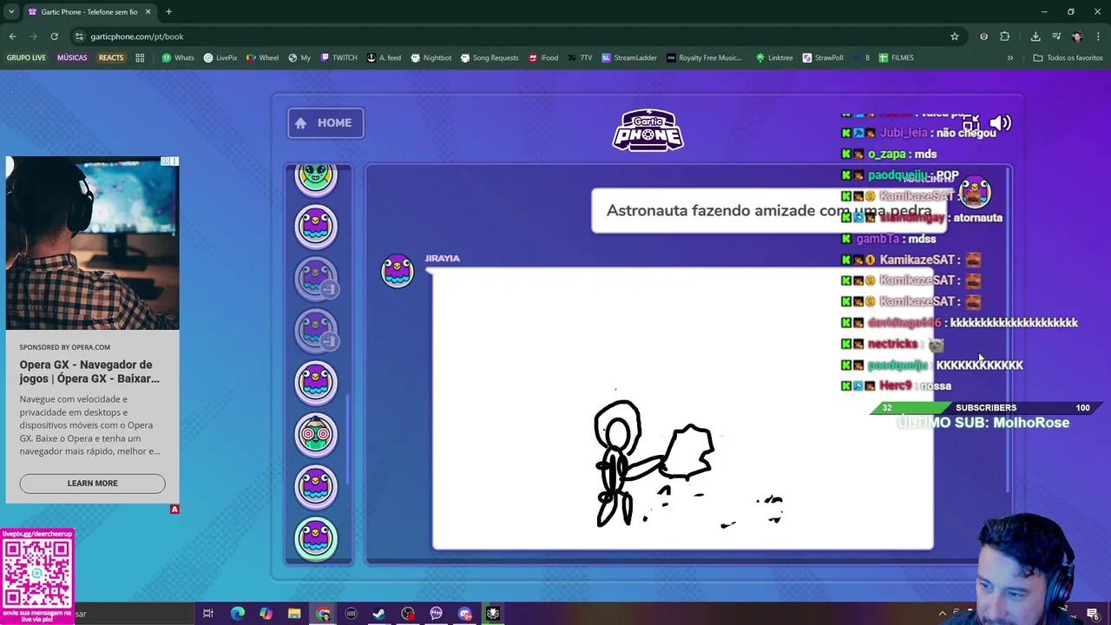
Task: Open the Wheel bookmark
Action: (x=262, y=58)
